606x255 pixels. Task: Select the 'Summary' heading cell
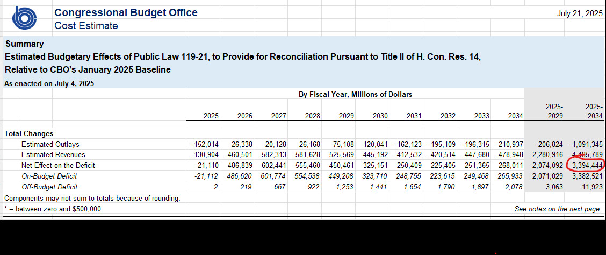click(x=24, y=44)
